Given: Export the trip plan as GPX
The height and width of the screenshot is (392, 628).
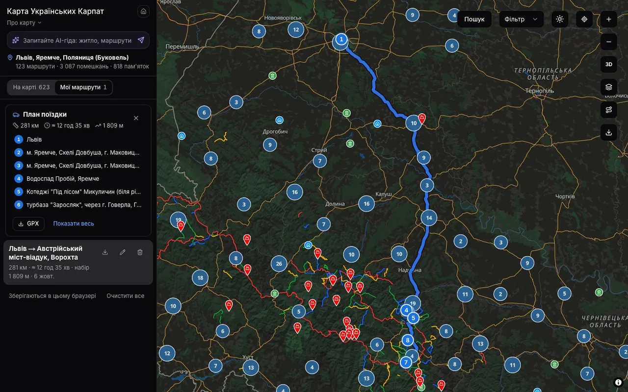Looking at the screenshot, I should pyautogui.click(x=28, y=223).
